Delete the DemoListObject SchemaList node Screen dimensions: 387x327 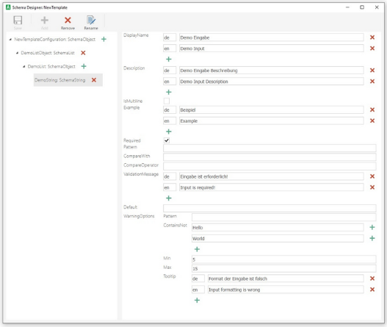[83, 53]
